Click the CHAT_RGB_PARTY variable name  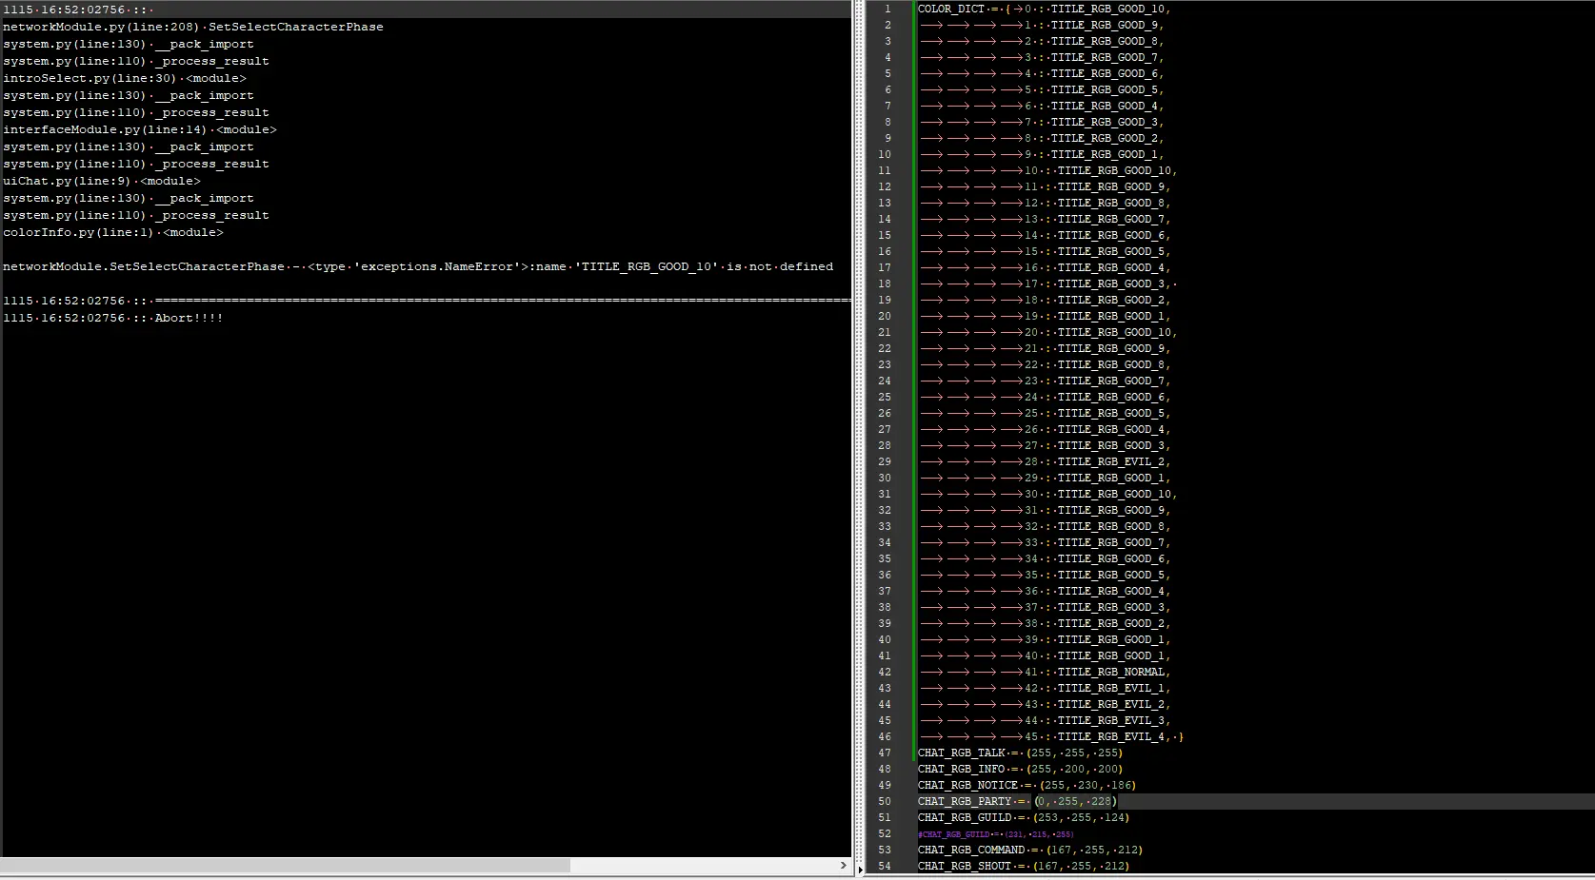(x=965, y=802)
